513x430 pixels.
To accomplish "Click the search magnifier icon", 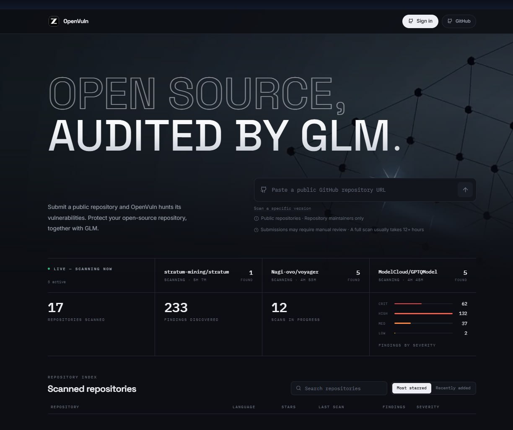I will click(x=299, y=388).
